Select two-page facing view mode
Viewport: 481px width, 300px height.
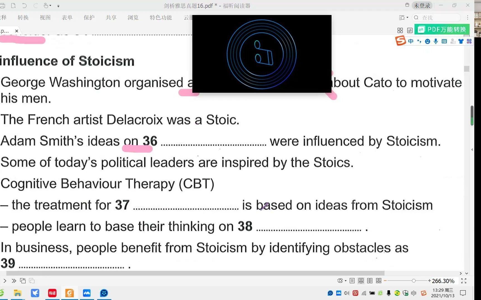click(x=370, y=281)
